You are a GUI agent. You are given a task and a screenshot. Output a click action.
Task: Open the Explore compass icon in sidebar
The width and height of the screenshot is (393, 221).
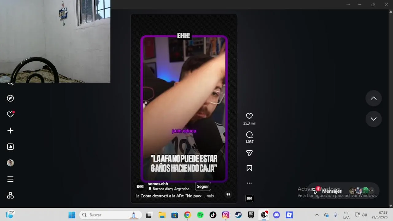pos(10,98)
